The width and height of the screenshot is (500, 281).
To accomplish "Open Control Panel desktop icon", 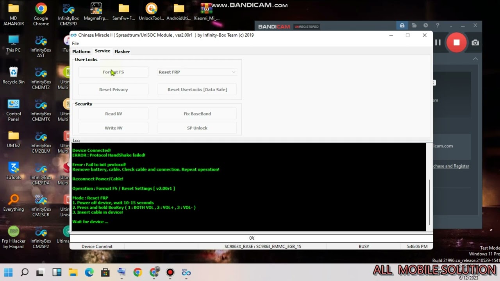I will coord(13,110).
